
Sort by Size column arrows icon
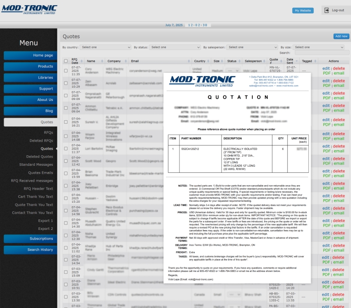(222, 61)
